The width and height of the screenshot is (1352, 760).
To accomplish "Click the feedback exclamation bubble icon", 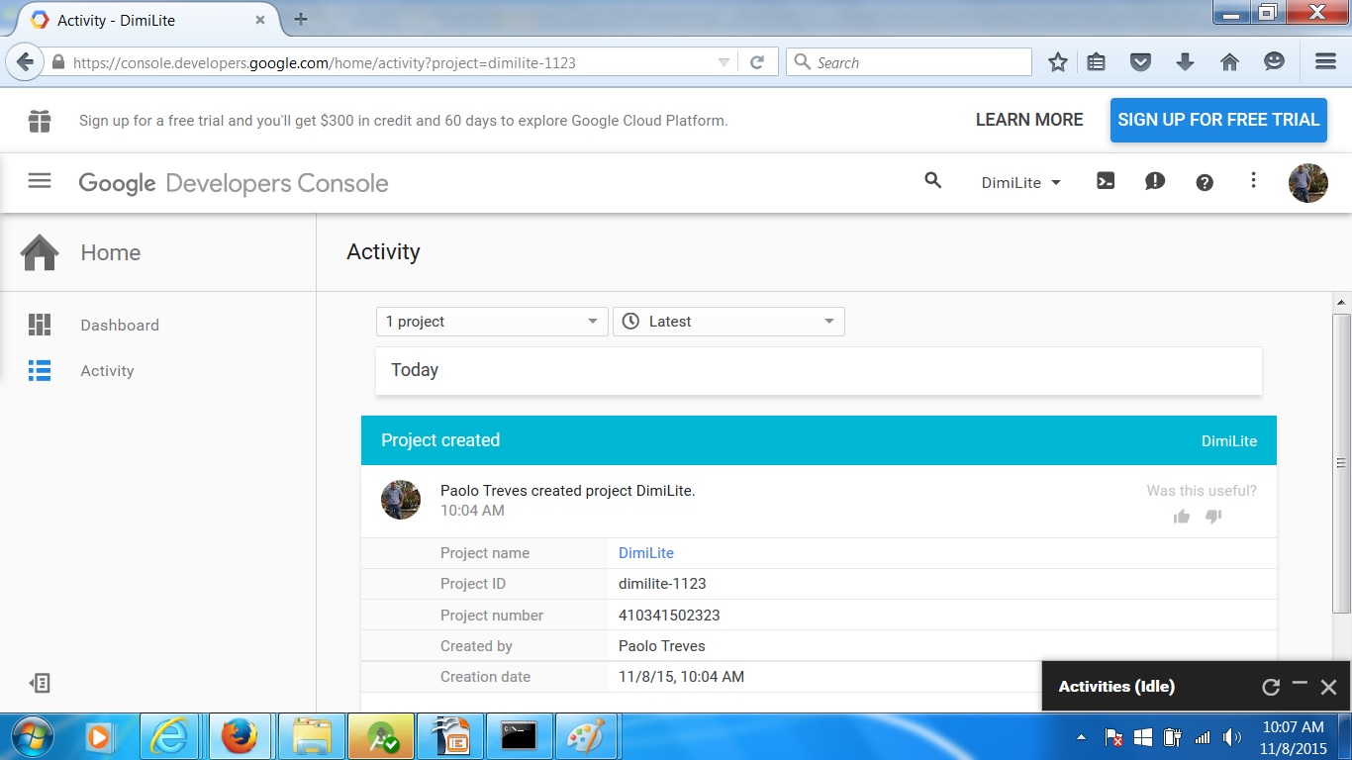I will point(1155,181).
